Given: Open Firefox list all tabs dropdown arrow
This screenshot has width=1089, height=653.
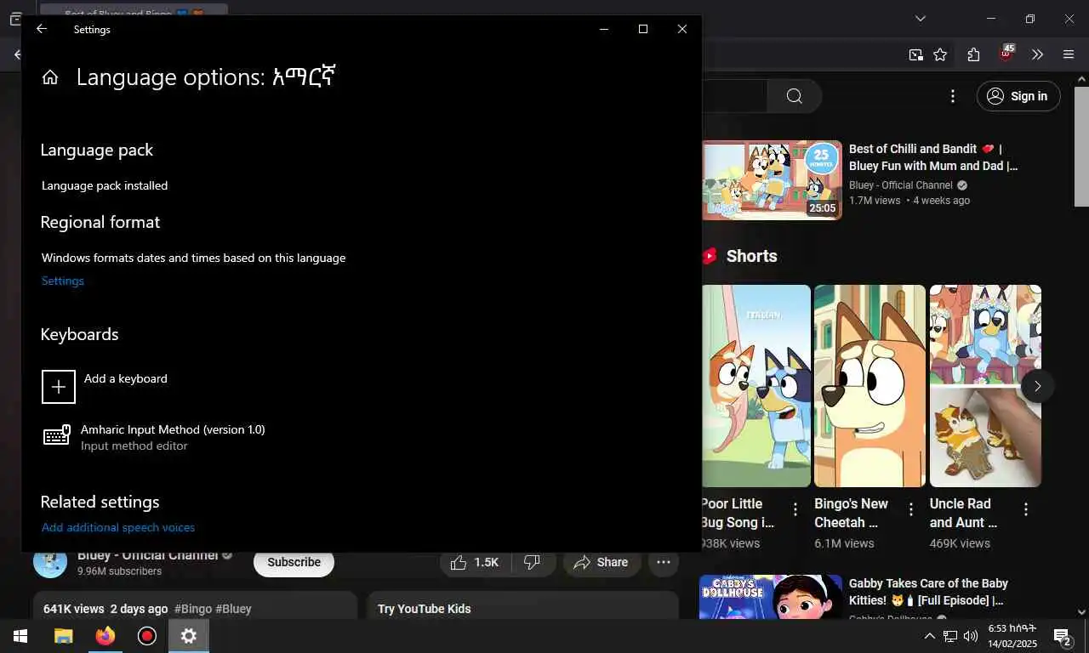Looking at the screenshot, I should 920,19.
